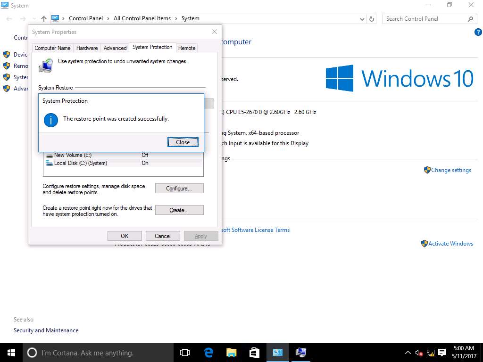The height and width of the screenshot is (362, 483).
Task: Open the Action Center notifications icon
Action: [442, 353]
